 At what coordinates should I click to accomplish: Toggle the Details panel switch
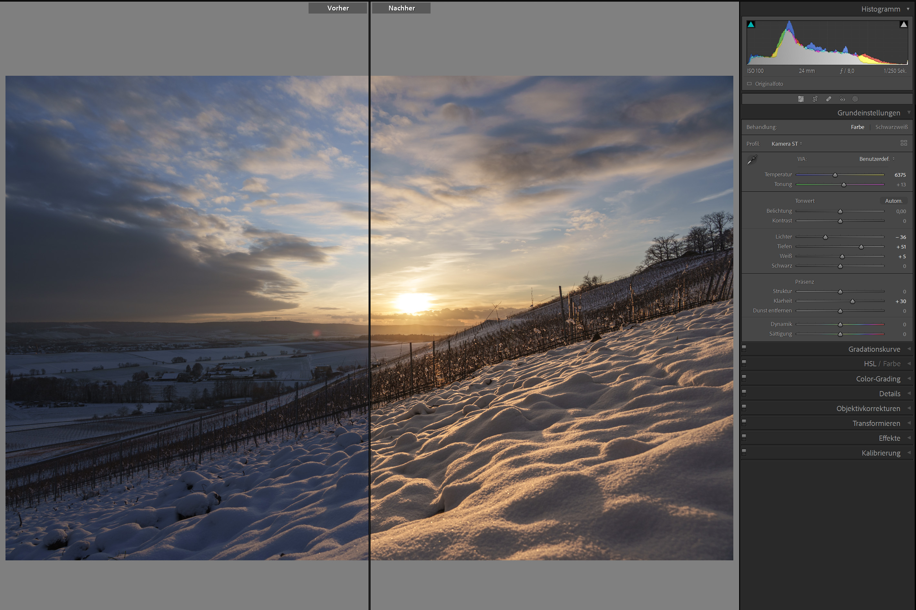click(744, 393)
